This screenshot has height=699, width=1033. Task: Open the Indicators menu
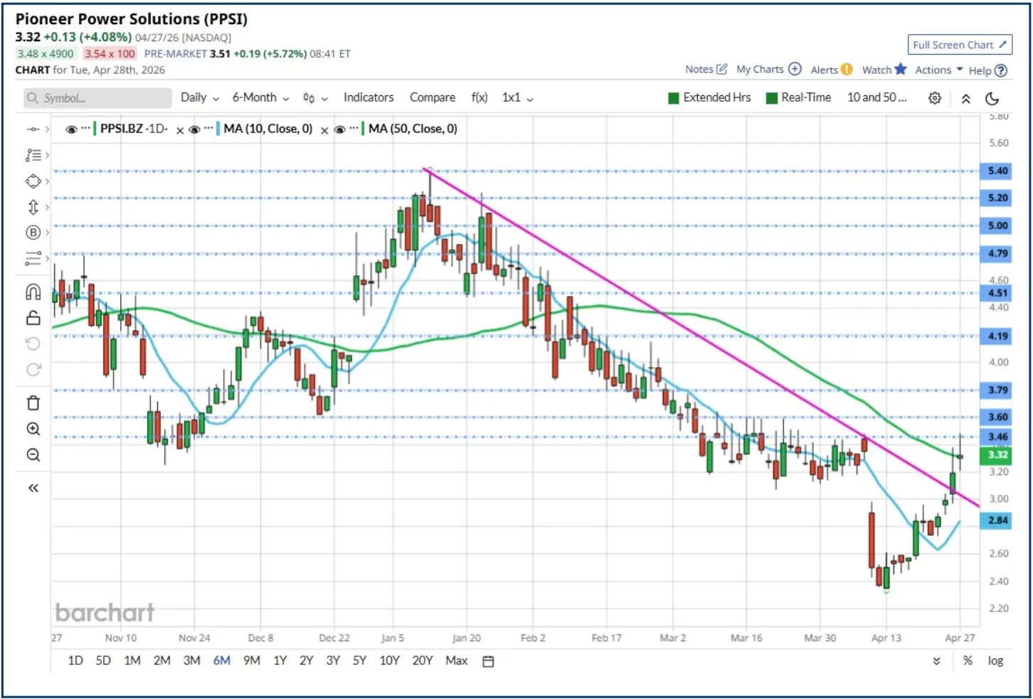[x=369, y=97]
